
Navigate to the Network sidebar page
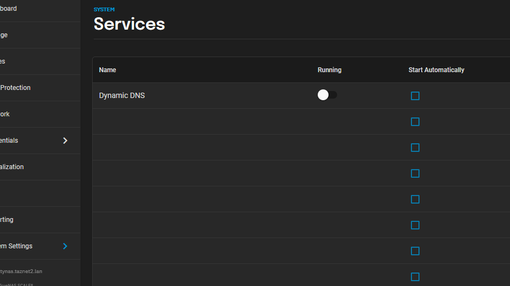point(5,114)
